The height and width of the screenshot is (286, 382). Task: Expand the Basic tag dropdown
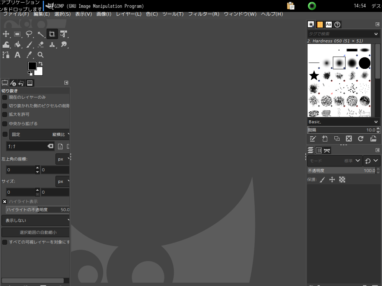(x=376, y=122)
